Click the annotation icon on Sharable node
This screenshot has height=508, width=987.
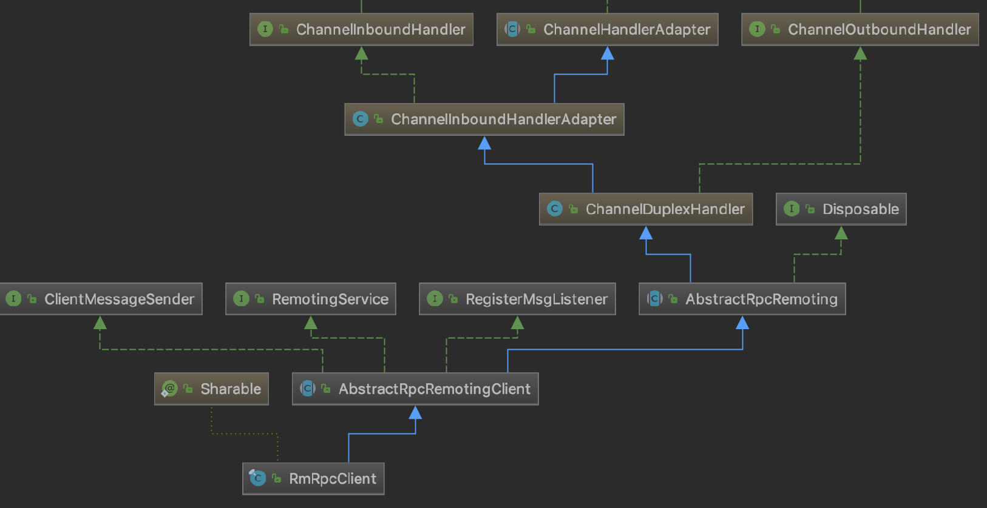(169, 389)
